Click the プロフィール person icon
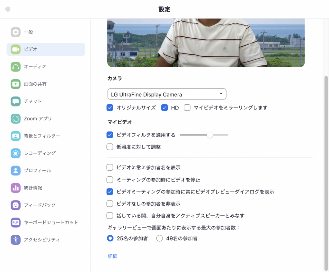The width and height of the screenshot is (329, 272). pyautogui.click(x=15, y=171)
